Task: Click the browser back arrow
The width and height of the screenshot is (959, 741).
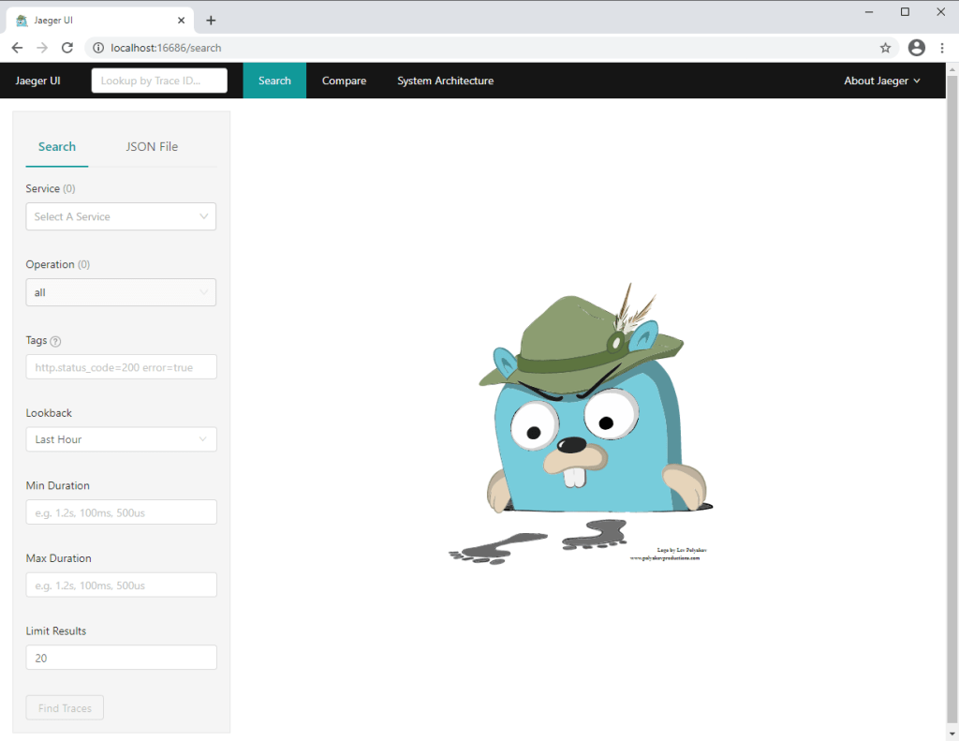Action: (x=17, y=48)
